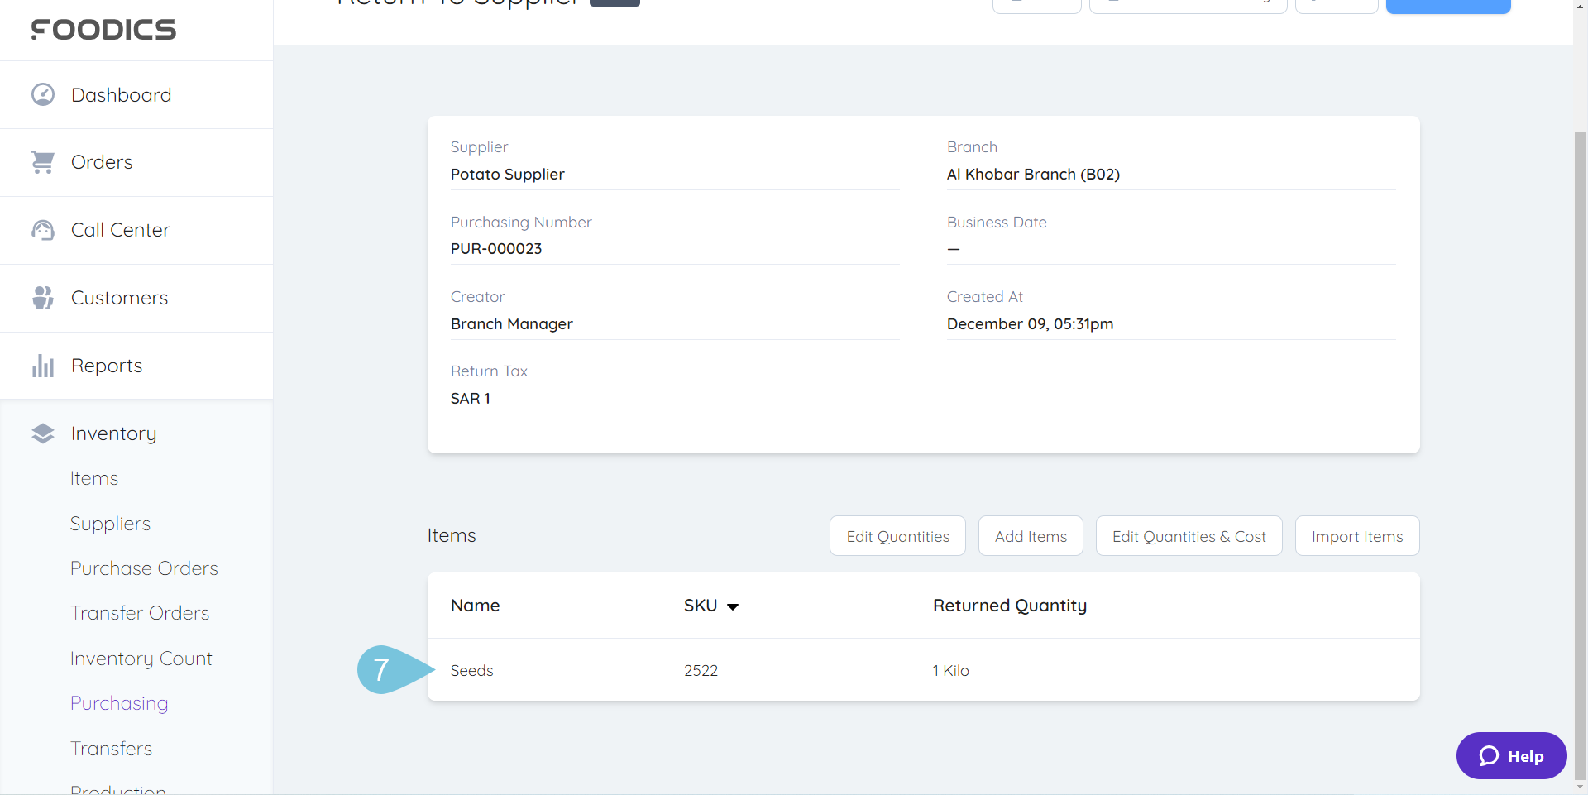Image resolution: width=1588 pixels, height=795 pixels.
Task: Select the Dashboard gauge icon in sidebar
Action: [42, 93]
